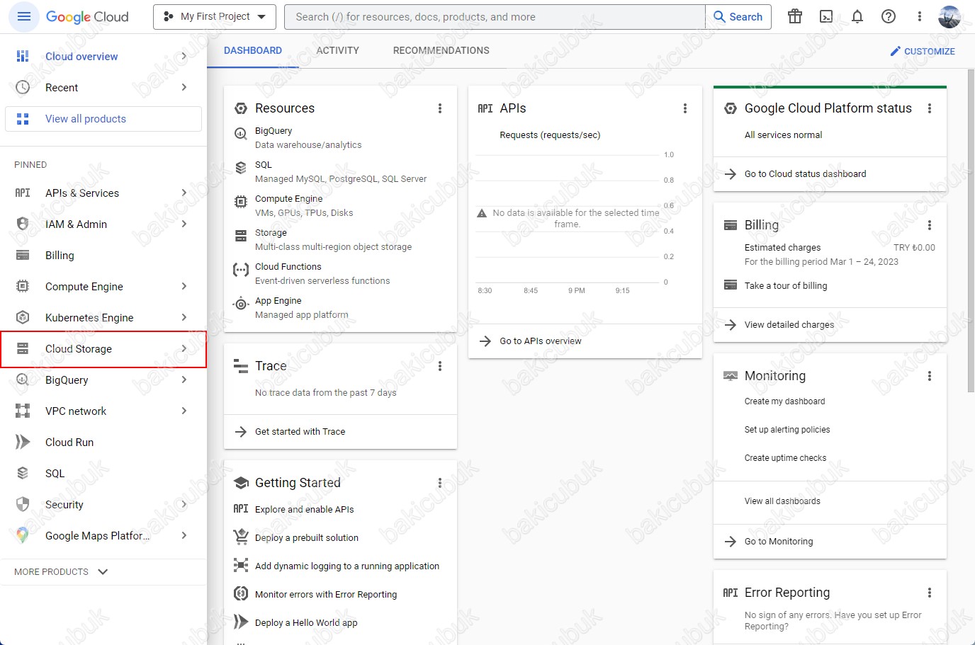Expand Recent submenu chevron
This screenshot has width=975, height=645.
(x=184, y=87)
